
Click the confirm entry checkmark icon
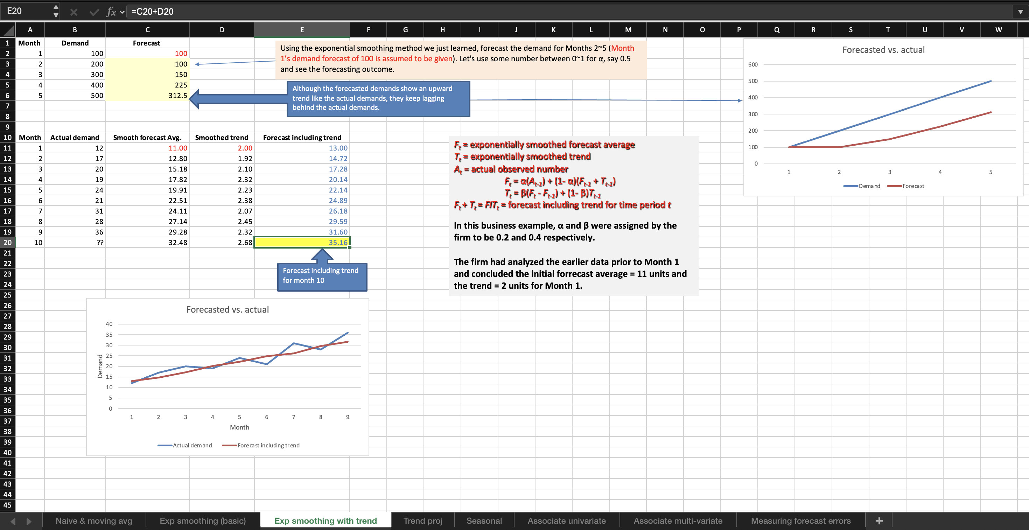click(94, 12)
